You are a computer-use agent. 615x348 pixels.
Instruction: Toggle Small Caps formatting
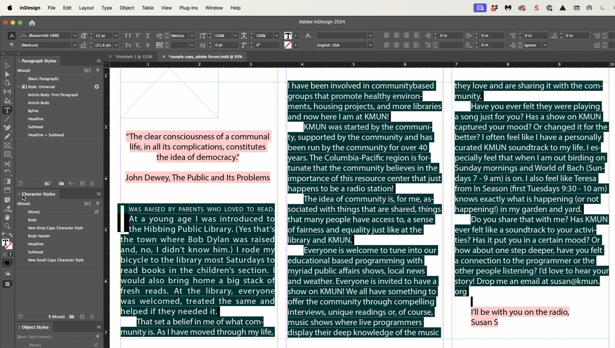click(x=128, y=45)
